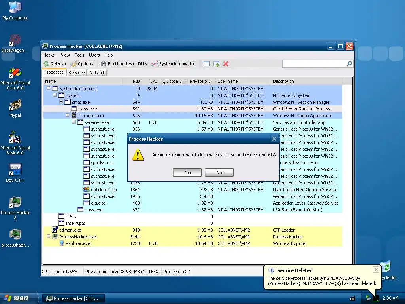Select the winlogon.exe process icon

74,115
